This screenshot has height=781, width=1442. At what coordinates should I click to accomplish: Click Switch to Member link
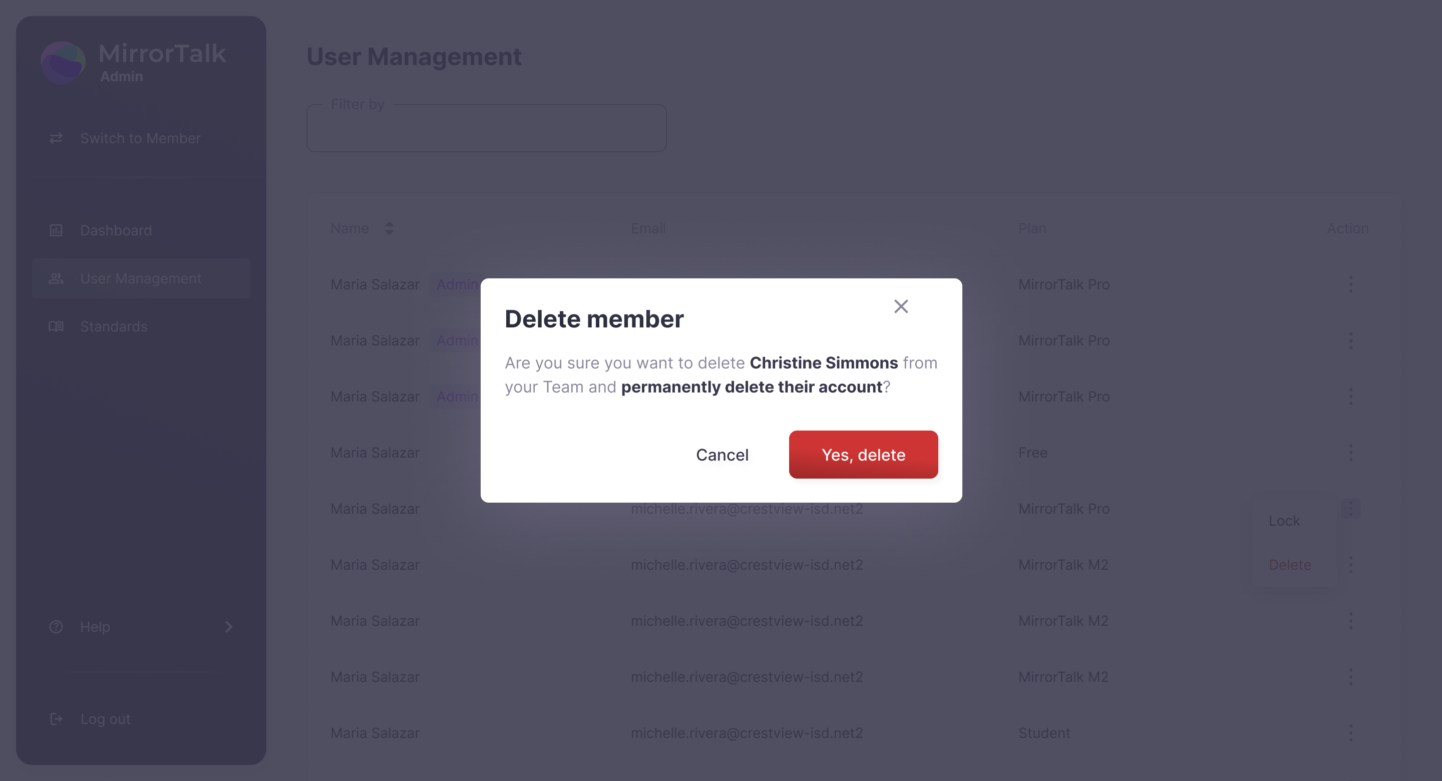[x=140, y=138]
